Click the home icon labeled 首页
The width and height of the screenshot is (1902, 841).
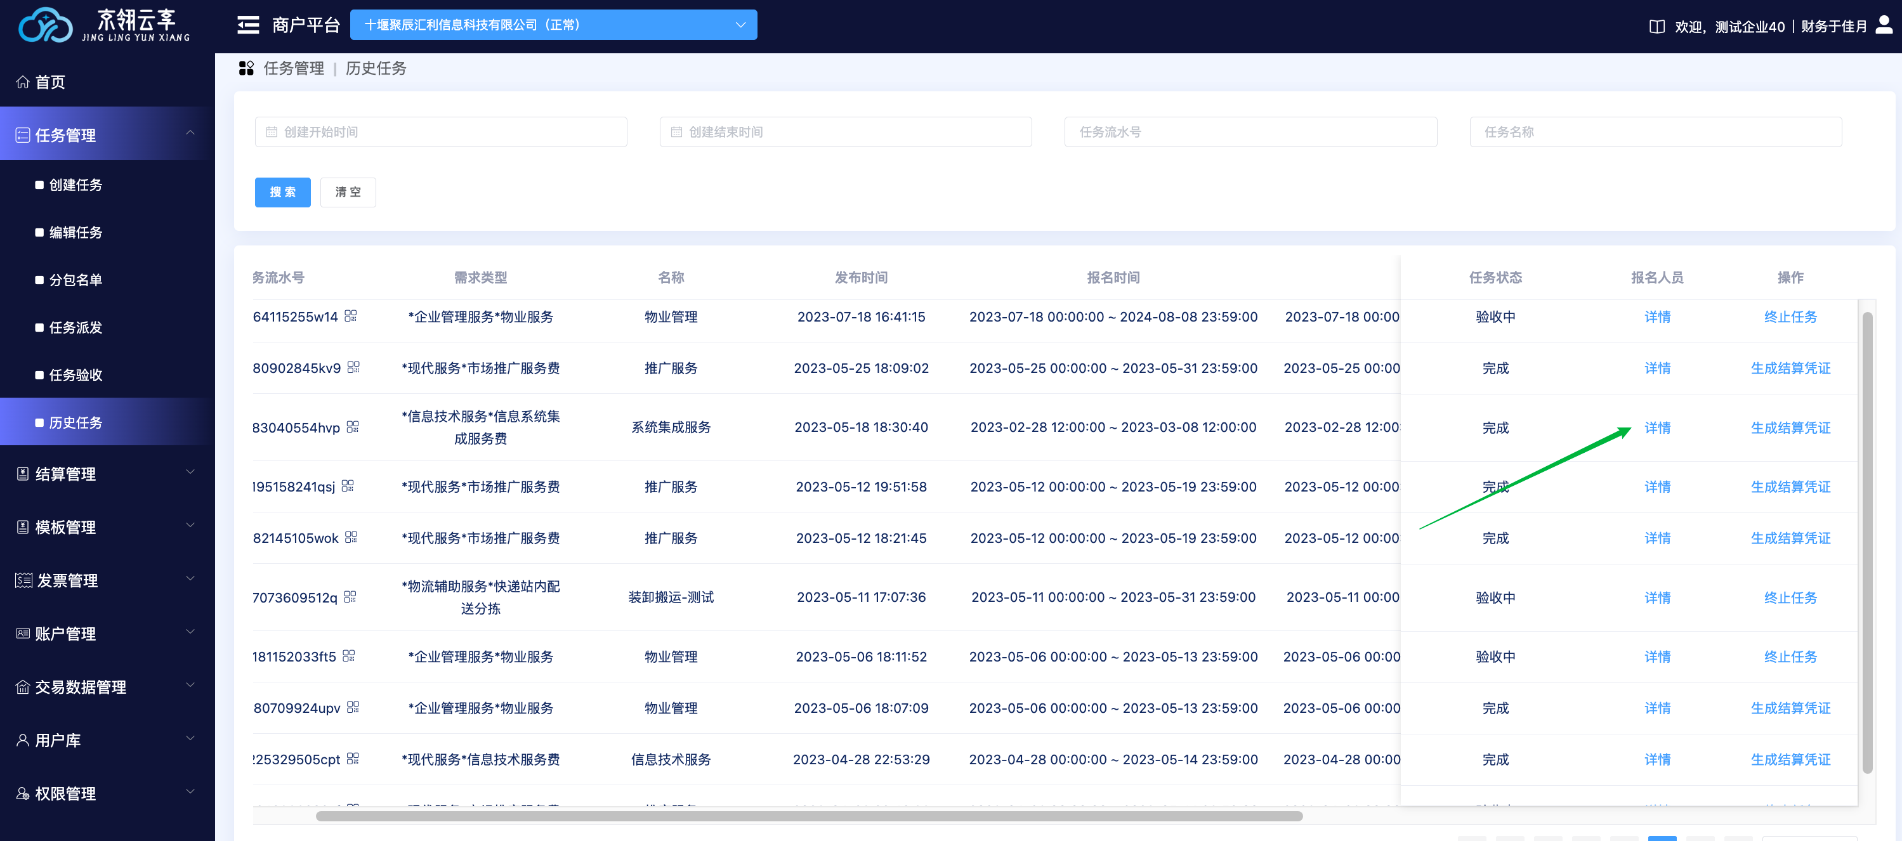(23, 82)
